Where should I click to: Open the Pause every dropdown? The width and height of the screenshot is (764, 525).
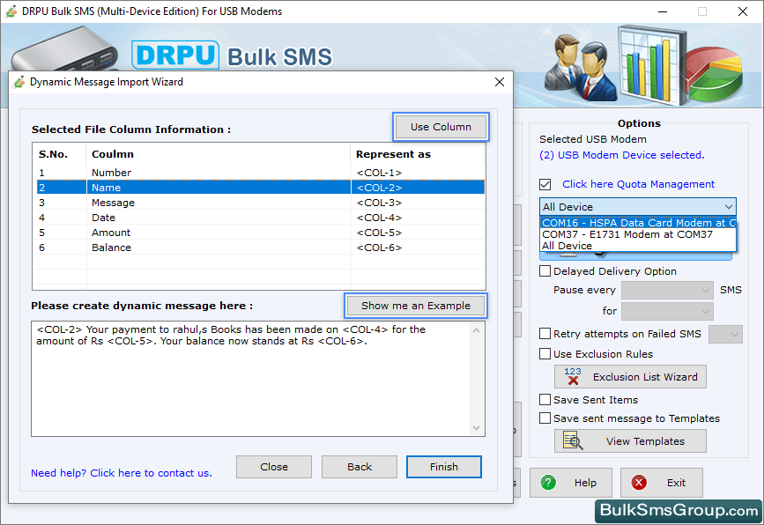click(667, 291)
